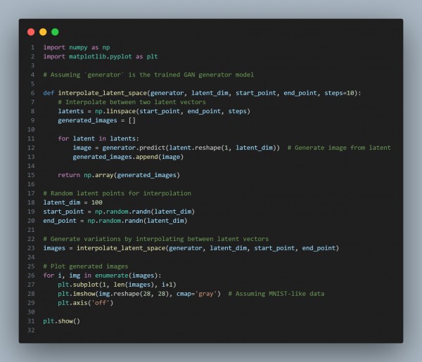This screenshot has height=362, width=422.
Task: Click line number 32 in gutter
Action: tap(31, 330)
